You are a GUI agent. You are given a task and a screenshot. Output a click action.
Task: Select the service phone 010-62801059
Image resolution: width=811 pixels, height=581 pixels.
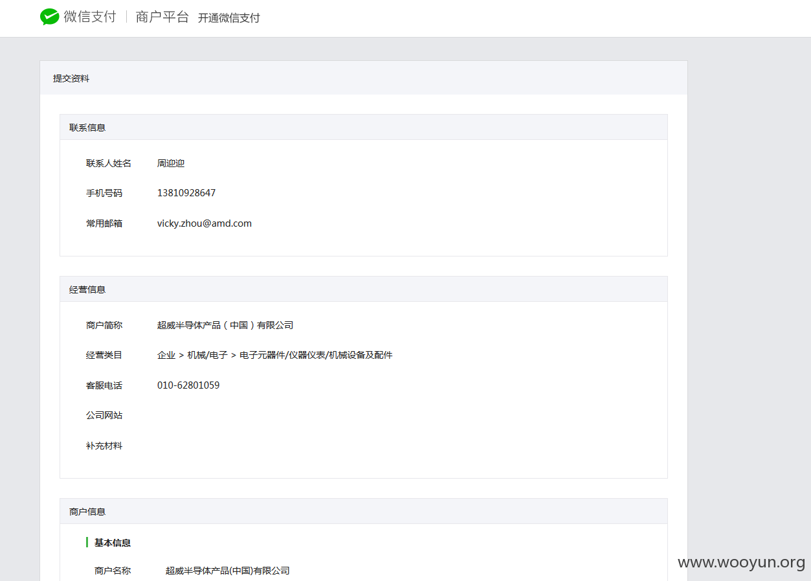click(188, 385)
